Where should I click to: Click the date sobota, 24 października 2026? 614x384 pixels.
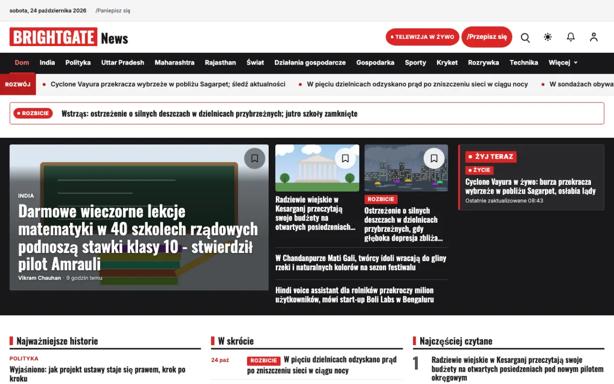[48, 11]
